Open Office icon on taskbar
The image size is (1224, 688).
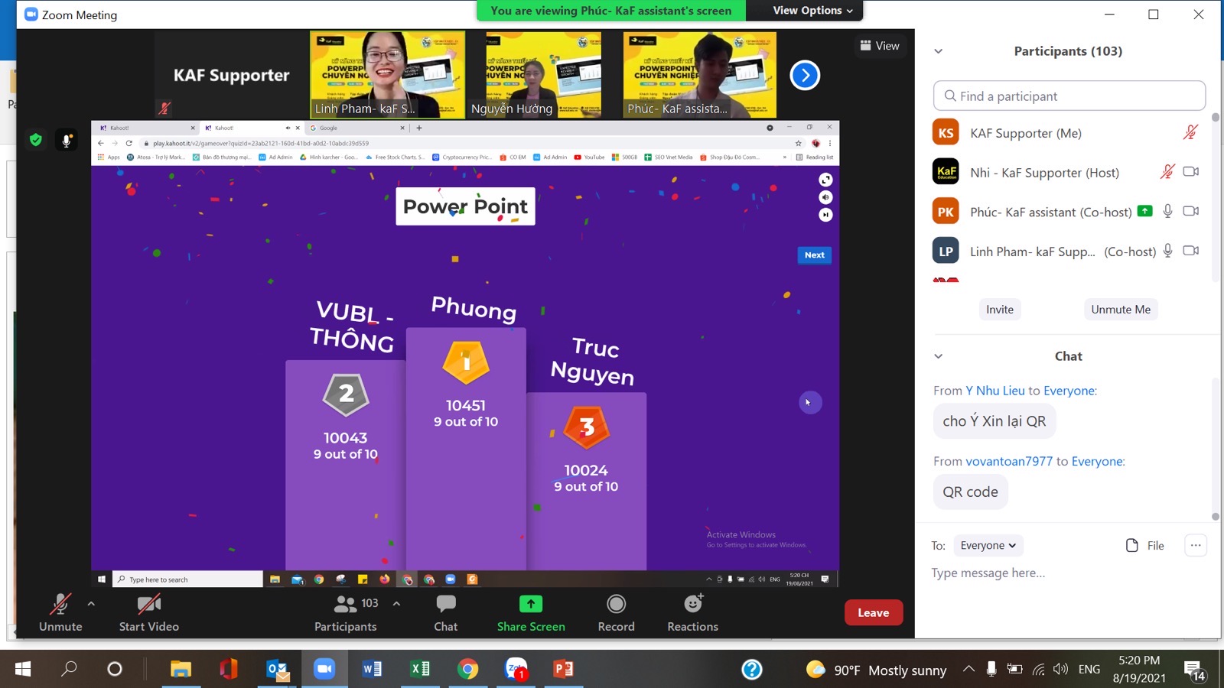(228, 670)
